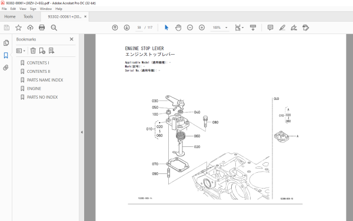Collapse the navigation pane with the side arrow
The width and height of the screenshot is (353, 221).
pos(82,132)
